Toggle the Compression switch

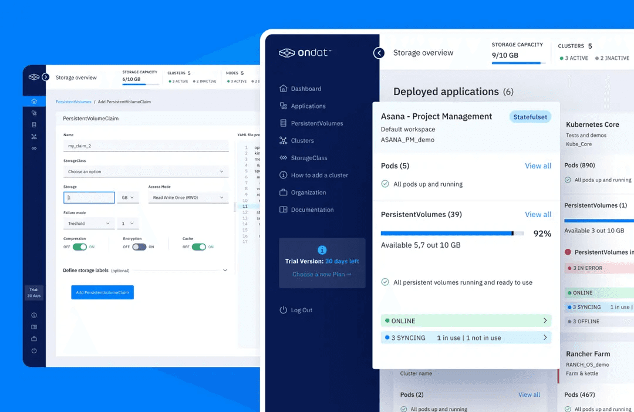click(80, 246)
